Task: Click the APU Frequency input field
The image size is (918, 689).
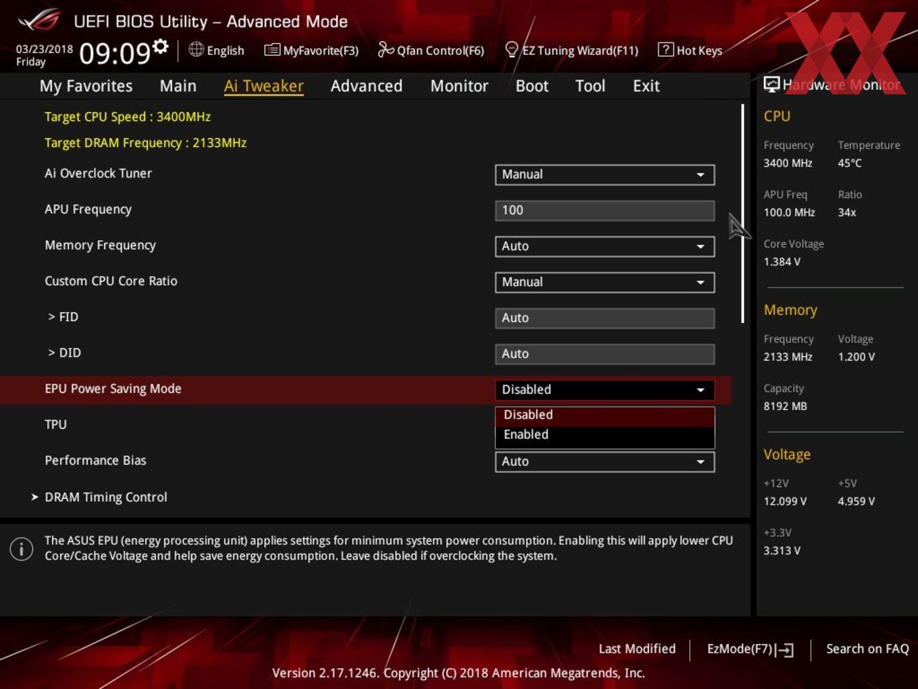Action: [605, 210]
